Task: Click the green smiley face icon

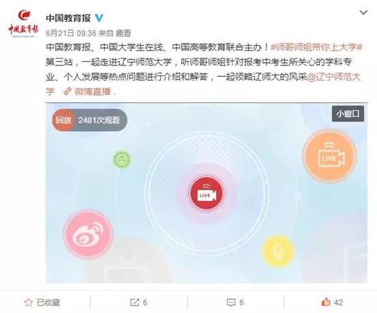Action: (x=122, y=160)
